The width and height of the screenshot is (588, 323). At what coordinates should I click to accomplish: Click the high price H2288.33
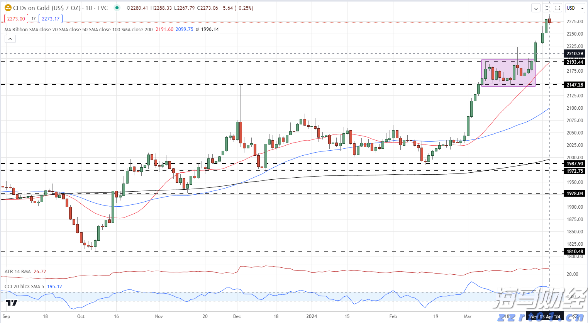(161, 8)
